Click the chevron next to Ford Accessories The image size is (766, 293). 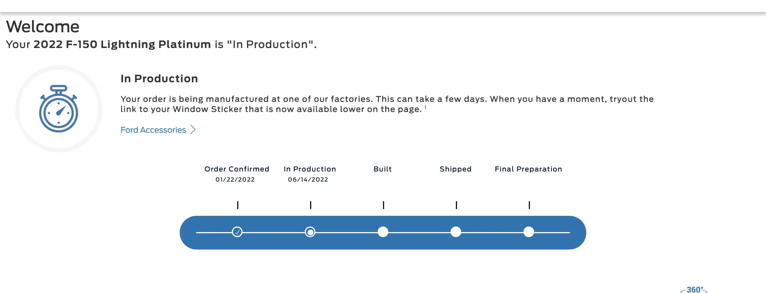pos(193,130)
